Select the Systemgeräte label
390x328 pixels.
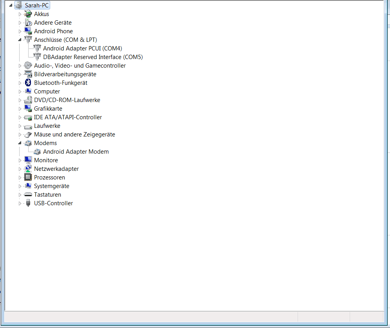tap(52, 186)
